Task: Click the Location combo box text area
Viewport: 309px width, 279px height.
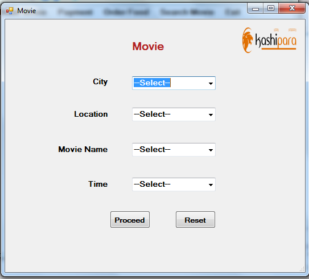Action: (x=170, y=114)
